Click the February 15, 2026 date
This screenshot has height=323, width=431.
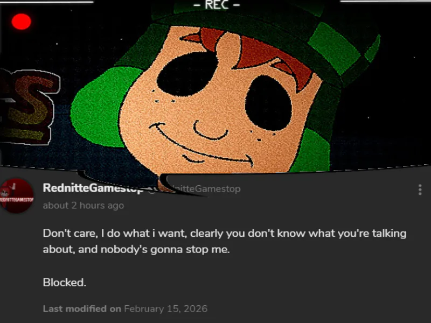[x=166, y=308]
